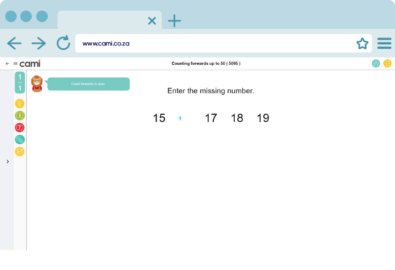
Task: Click the red question mark help icon
Action: coord(20,127)
